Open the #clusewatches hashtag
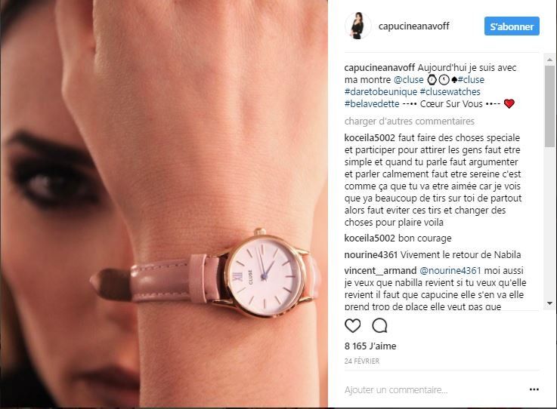This screenshot has width=557, height=409. (x=450, y=92)
